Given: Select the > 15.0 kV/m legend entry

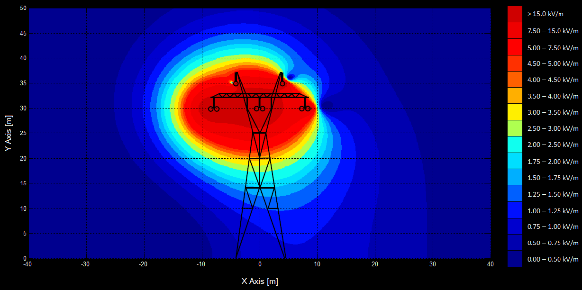Looking at the screenshot, I should pyautogui.click(x=515, y=14).
